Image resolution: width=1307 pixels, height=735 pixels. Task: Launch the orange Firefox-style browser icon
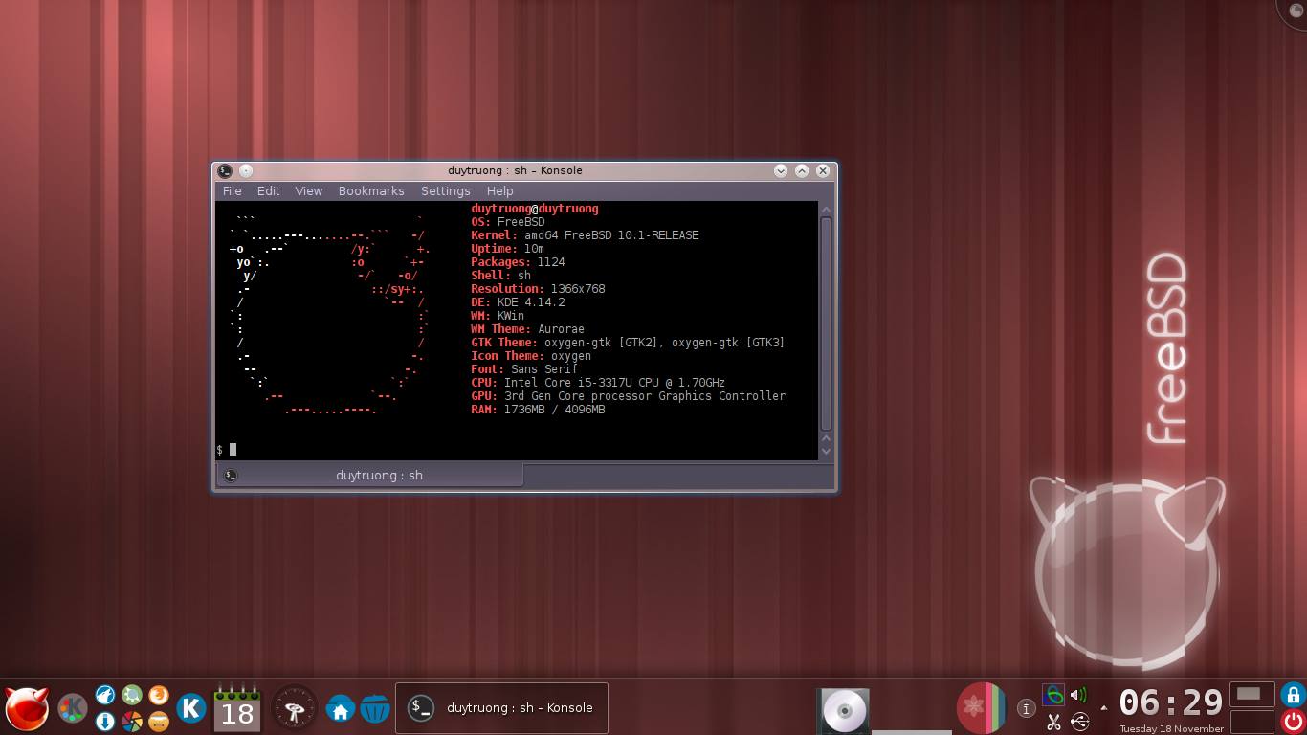(159, 695)
